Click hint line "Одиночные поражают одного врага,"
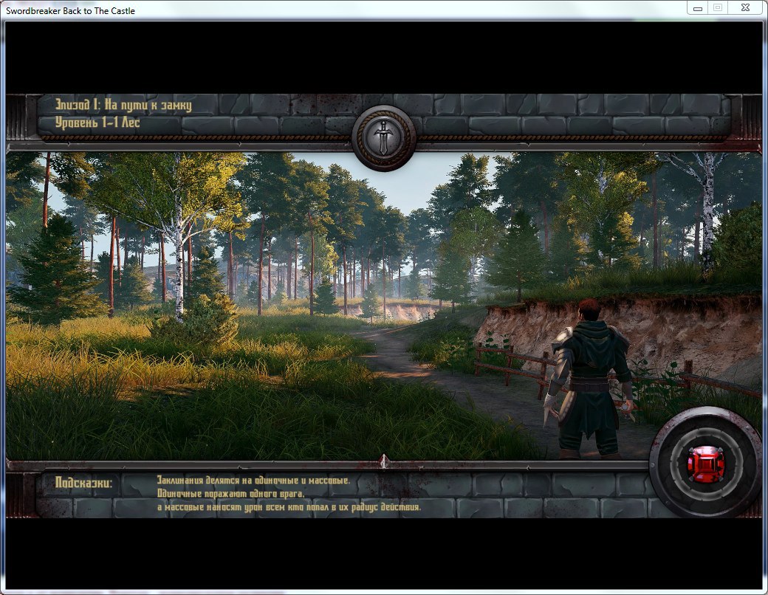This screenshot has height=595, width=768. point(230,494)
